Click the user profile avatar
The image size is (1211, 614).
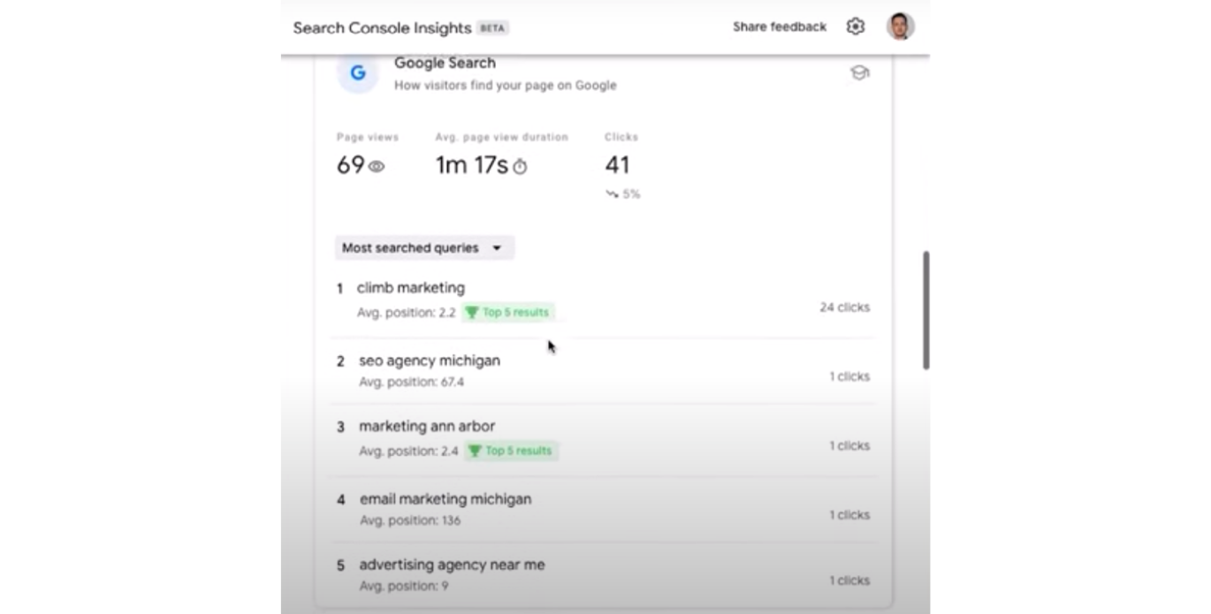(x=900, y=27)
